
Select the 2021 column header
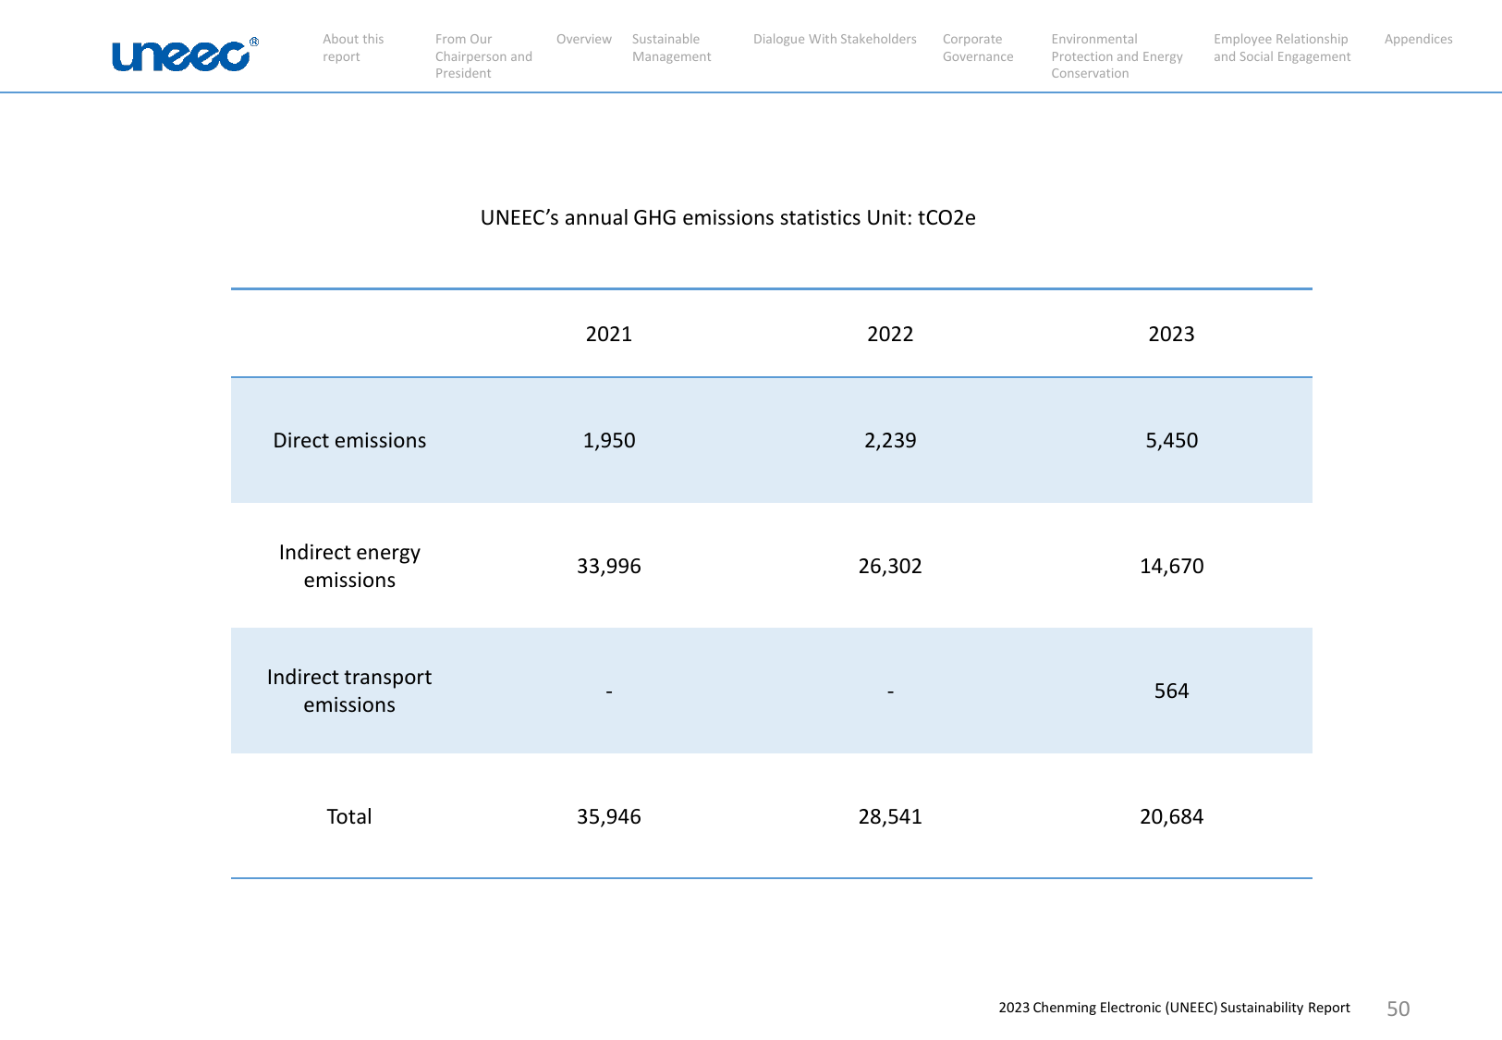609,334
